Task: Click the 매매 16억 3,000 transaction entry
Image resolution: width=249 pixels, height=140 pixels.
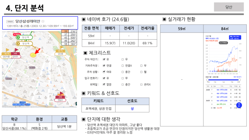Action: 222,101
